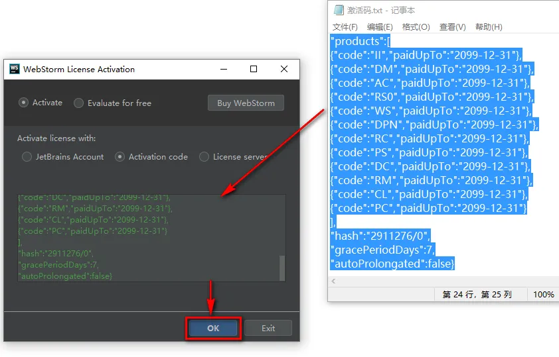Click the 100% zoom status in Notepad

pyautogui.click(x=543, y=295)
